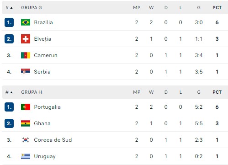
Task: Select the Grupa G header label
Action: tap(32, 8)
